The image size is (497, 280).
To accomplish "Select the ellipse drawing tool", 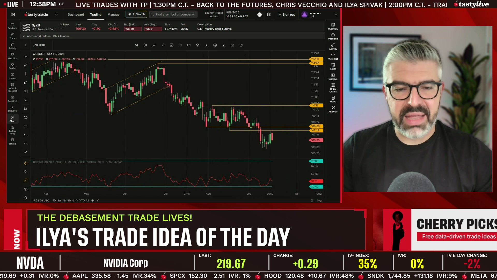I will click(x=26, y=117).
